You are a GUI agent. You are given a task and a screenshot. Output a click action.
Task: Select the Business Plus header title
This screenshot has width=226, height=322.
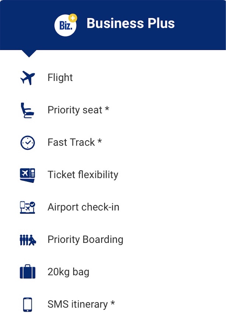click(130, 23)
